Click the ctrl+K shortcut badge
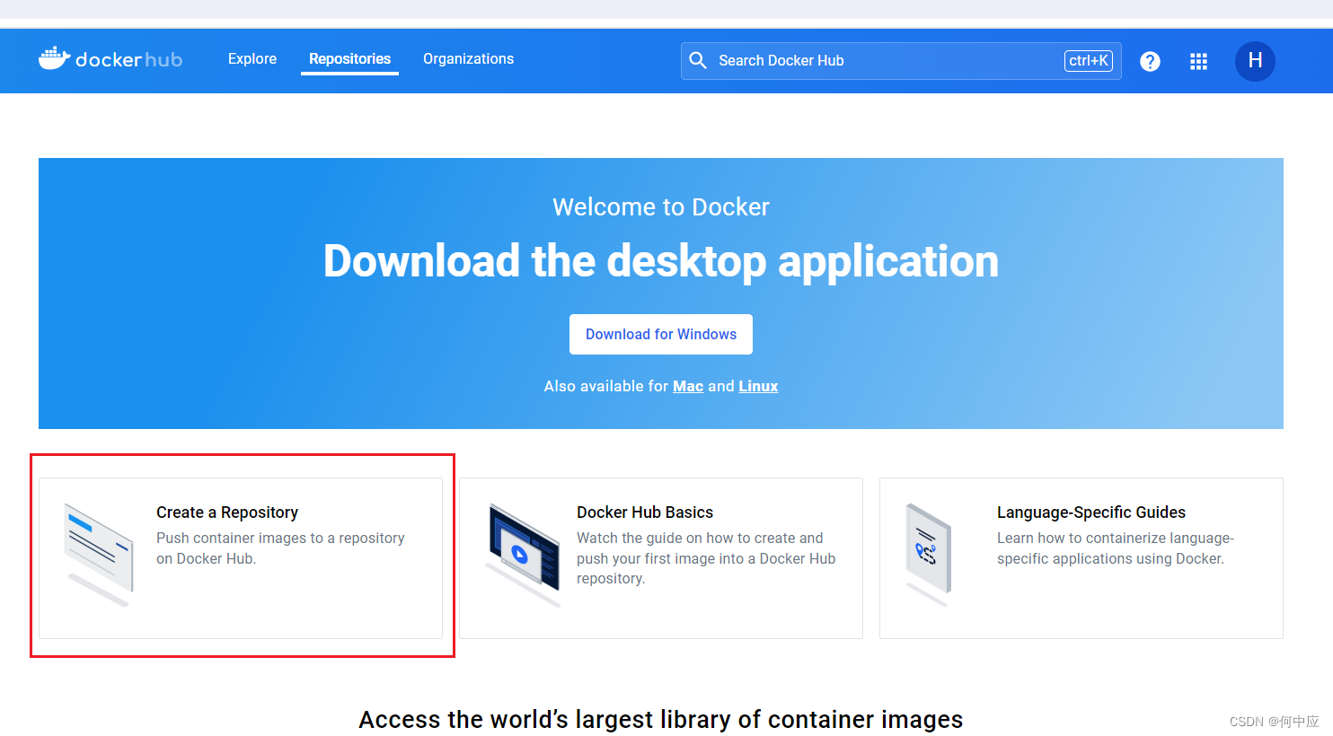1333x736 pixels. [x=1089, y=60]
